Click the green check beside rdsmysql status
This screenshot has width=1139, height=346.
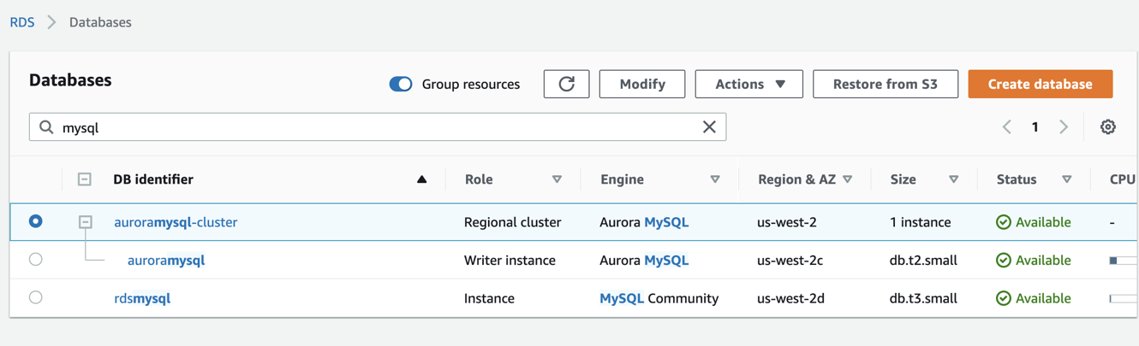click(x=1004, y=298)
